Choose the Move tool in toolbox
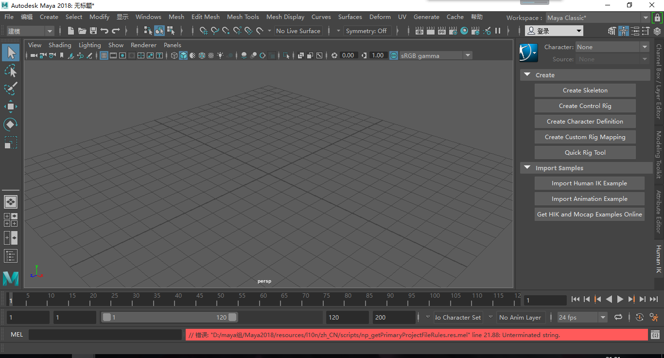 coord(10,107)
